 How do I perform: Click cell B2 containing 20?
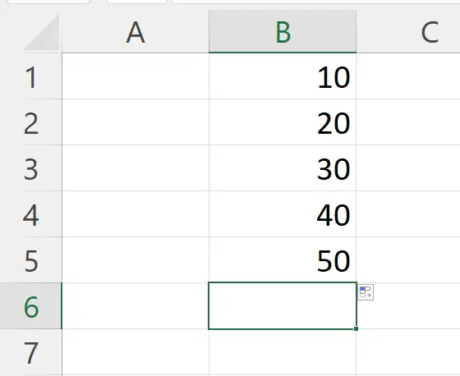pyautogui.click(x=283, y=122)
